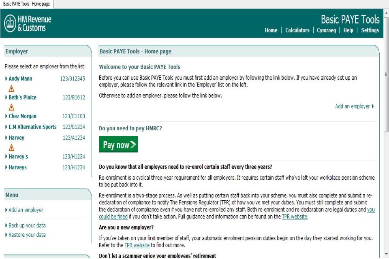Click the warning triangle under Harvey
389x259 pixels.
click(x=11, y=148)
